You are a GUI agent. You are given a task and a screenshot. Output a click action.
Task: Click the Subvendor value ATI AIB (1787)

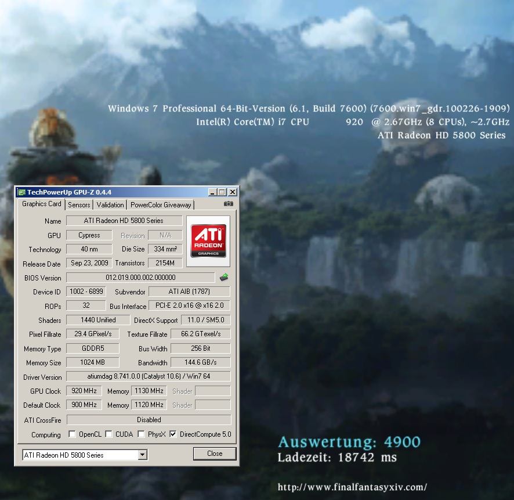click(190, 292)
